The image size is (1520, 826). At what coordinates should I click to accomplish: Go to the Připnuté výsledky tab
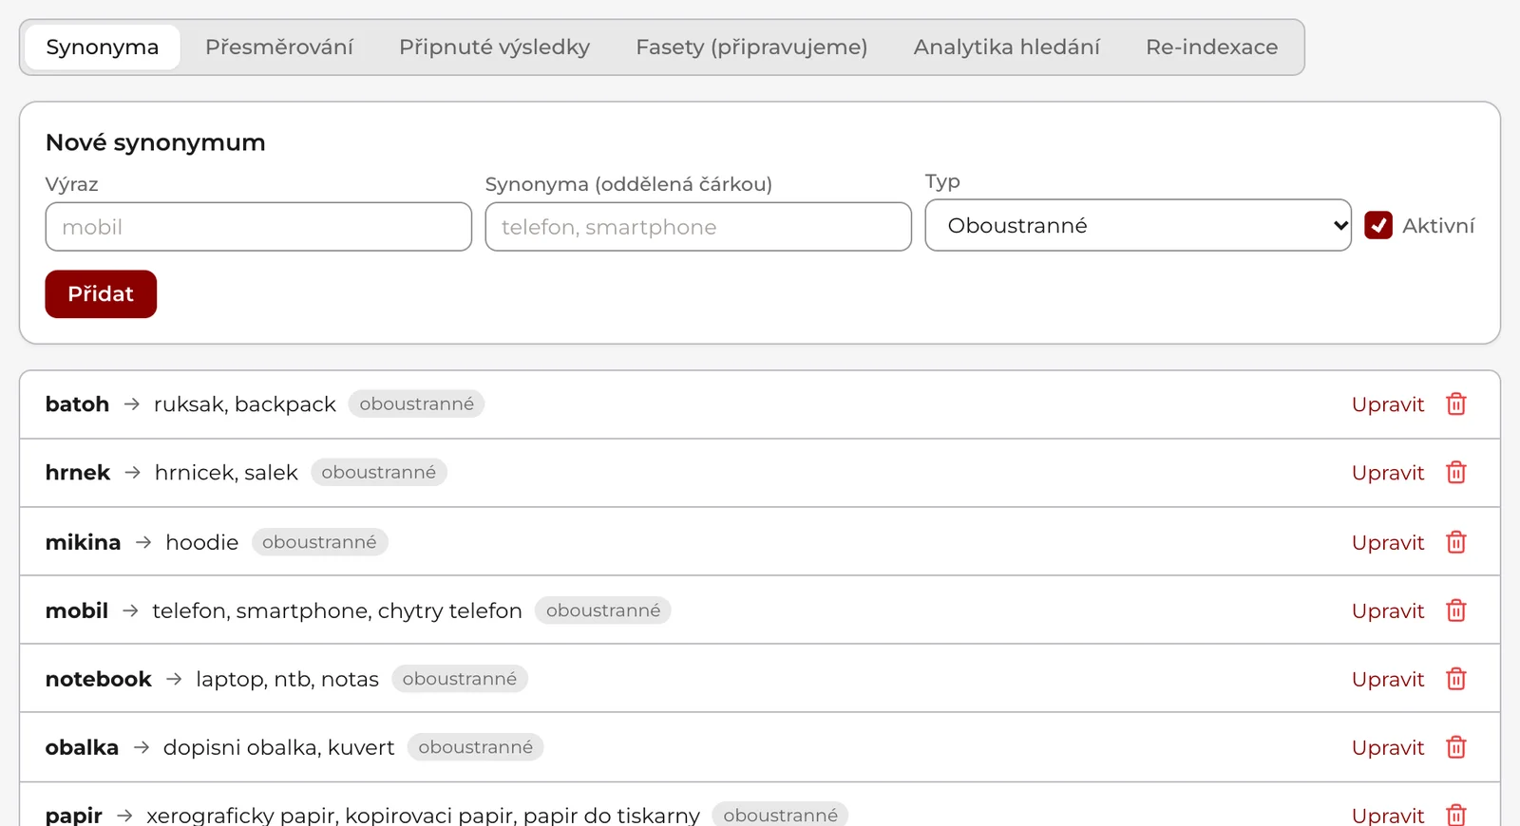[494, 47]
